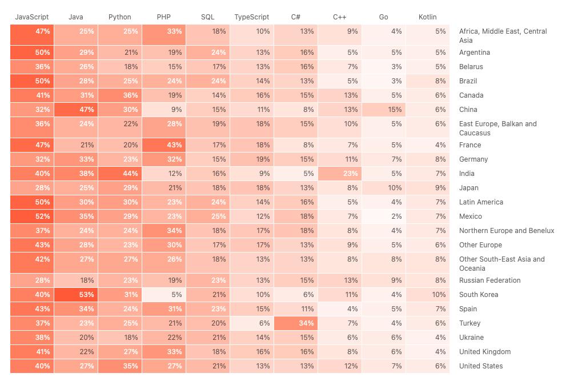Click South Korea's 53% Java cell
574x385 pixels.
point(76,295)
